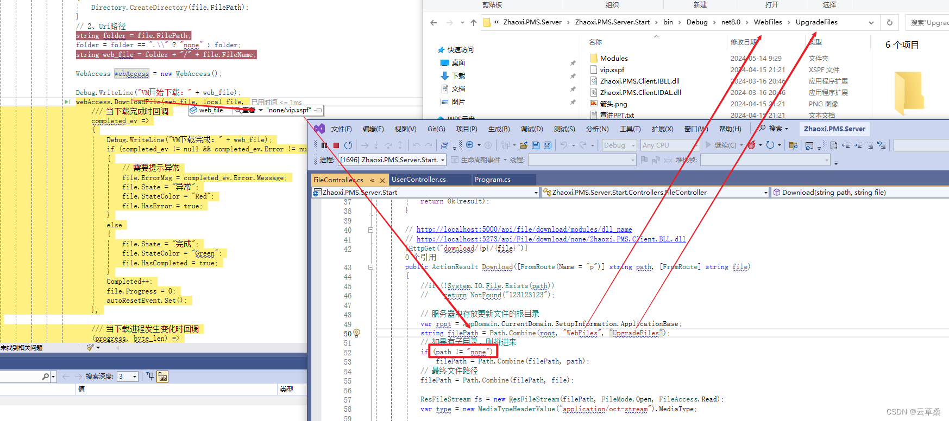Pin the web_file data tip
949x421 pixels.
(x=319, y=110)
